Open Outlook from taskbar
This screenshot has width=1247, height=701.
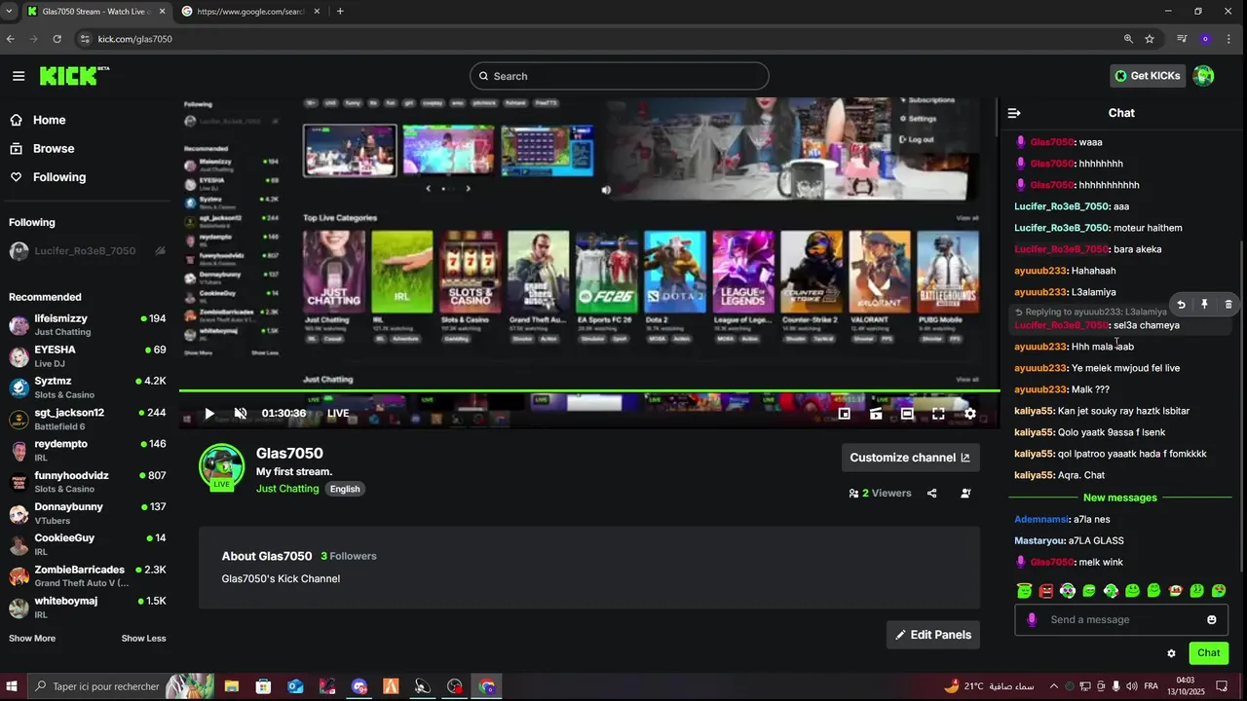pyautogui.click(x=295, y=686)
